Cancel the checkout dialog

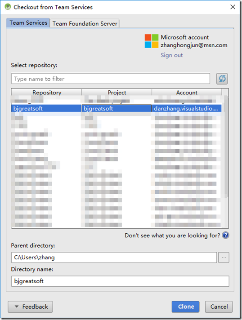point(219,307)
